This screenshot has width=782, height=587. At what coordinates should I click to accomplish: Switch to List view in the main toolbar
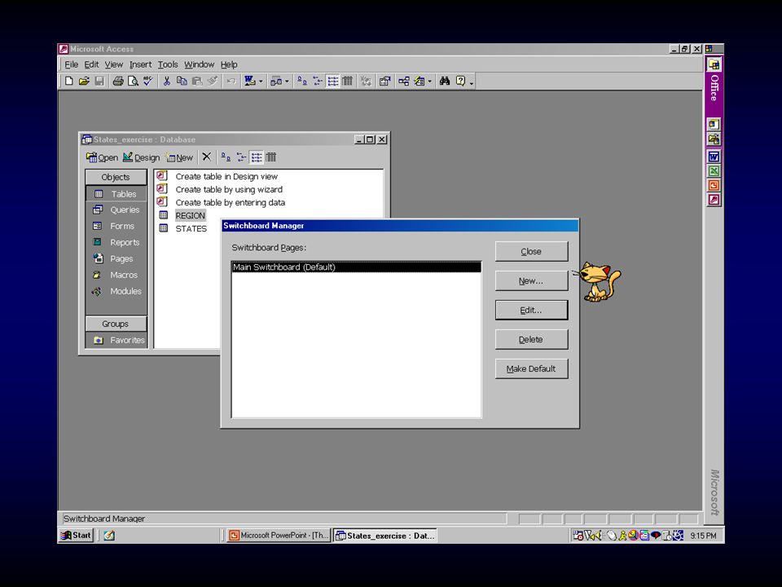click(332, 81)
